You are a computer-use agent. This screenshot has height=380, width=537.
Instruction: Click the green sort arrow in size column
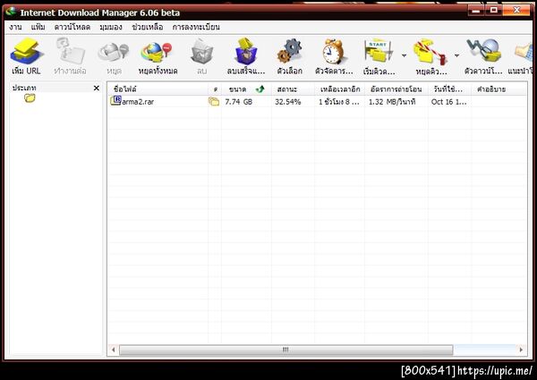pyautogui.click(x=260, y=89)
